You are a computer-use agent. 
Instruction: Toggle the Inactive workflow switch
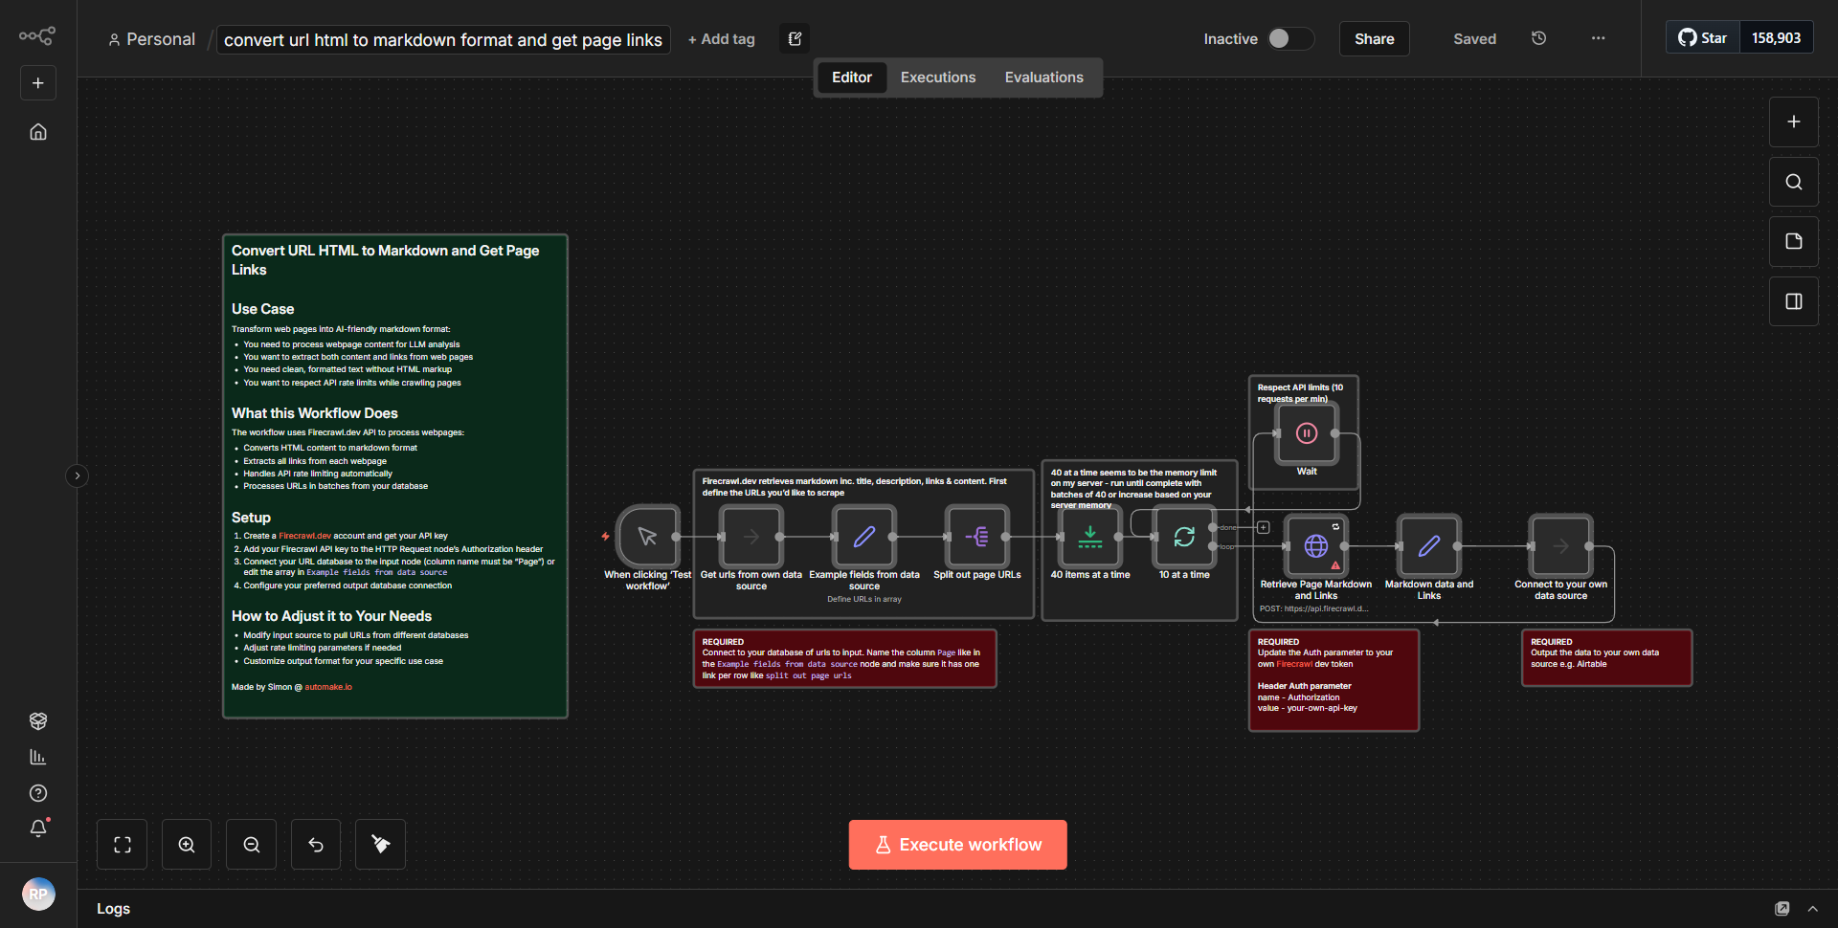(1289, 38)
